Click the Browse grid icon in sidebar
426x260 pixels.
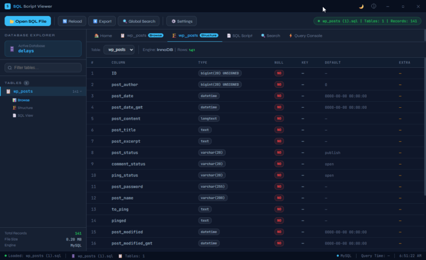pyautogui.click(x=14, y=100)
